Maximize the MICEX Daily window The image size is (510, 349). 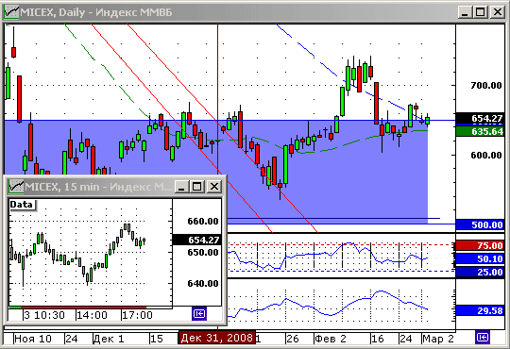[481, 12]
